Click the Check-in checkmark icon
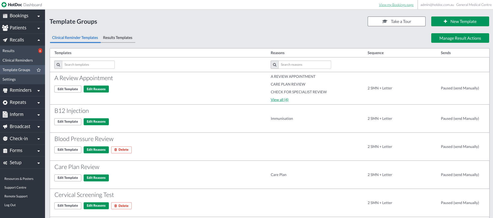Screen dimensions: 493x218 pyautogui.click(x=5, y=139)
